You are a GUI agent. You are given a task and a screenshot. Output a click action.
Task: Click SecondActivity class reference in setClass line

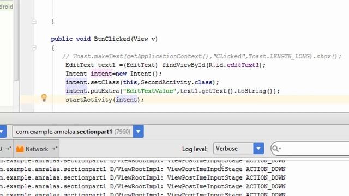click(166, 82)
